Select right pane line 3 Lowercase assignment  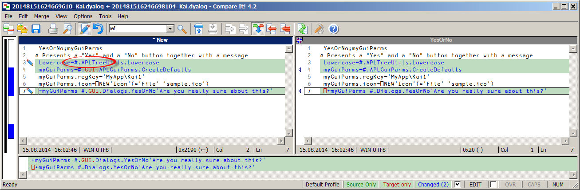click(384, 63)
